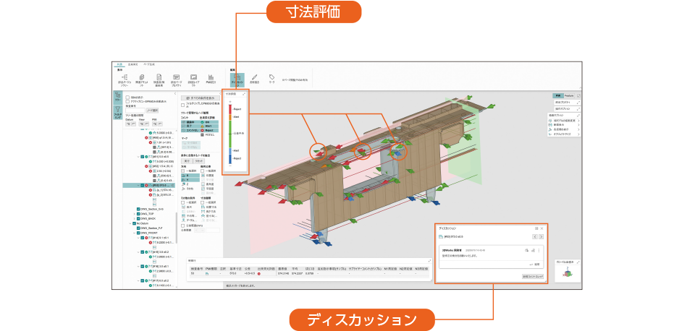
Task: Toggle the DING_TOP checkbox in tree
Action: (138, 215)
